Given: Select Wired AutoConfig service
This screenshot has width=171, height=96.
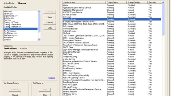Looking at the screenshot, I should [x=112, y=57].
